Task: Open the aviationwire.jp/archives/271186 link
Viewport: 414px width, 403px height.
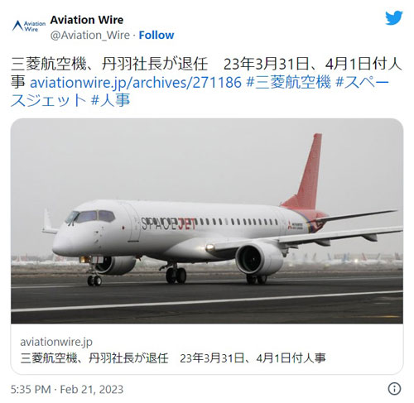Action: click(136, 82)
